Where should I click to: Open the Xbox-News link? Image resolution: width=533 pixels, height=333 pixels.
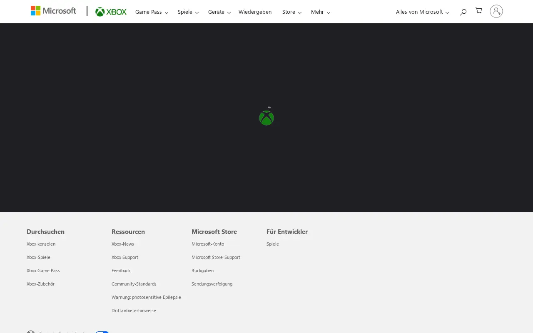pyautogui.click(x=123, y=244)
